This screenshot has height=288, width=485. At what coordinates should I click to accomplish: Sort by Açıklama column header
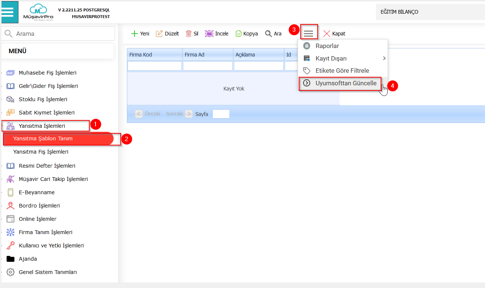[x=259, y=55]
